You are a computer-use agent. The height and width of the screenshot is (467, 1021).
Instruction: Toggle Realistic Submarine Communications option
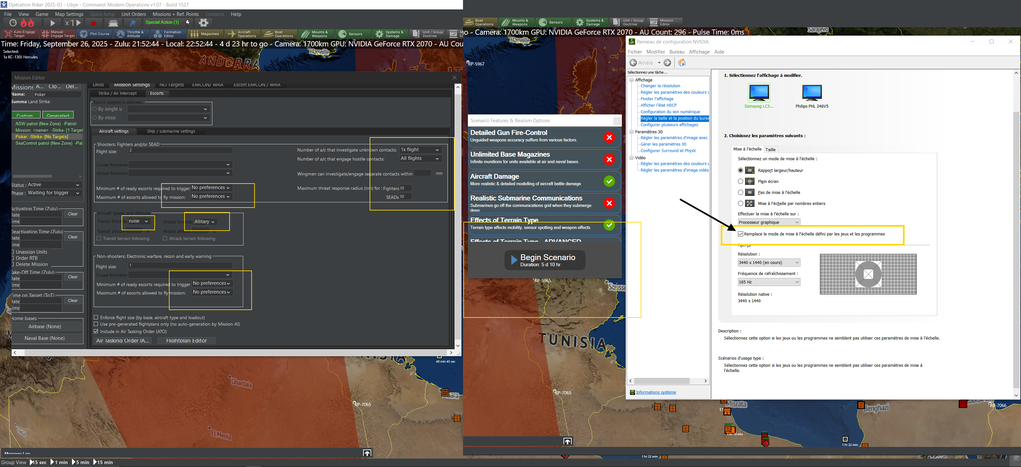609,203
